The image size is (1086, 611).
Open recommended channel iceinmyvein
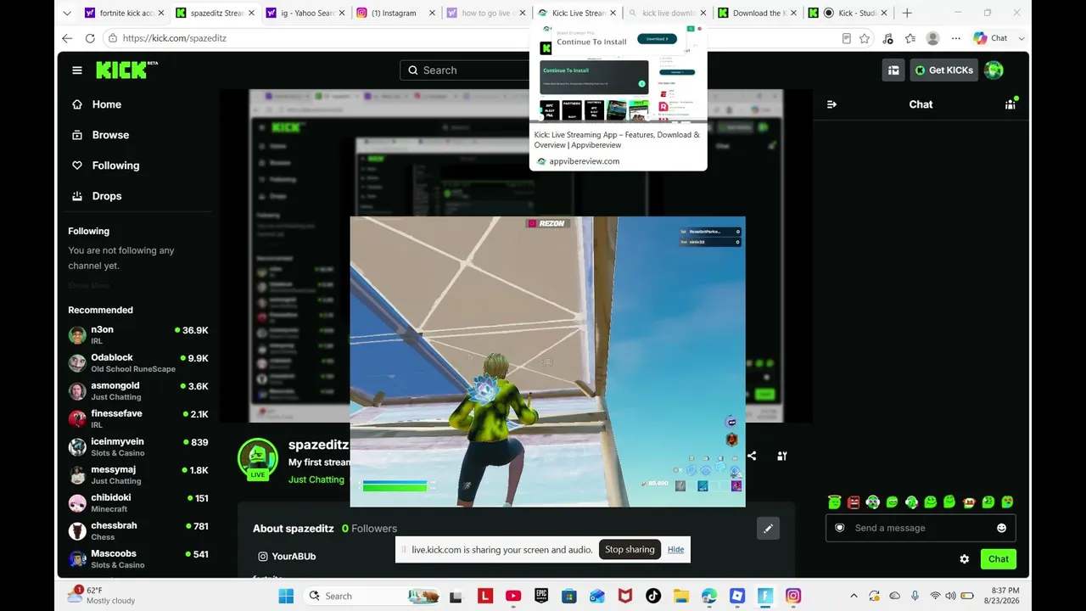(138, 446)
